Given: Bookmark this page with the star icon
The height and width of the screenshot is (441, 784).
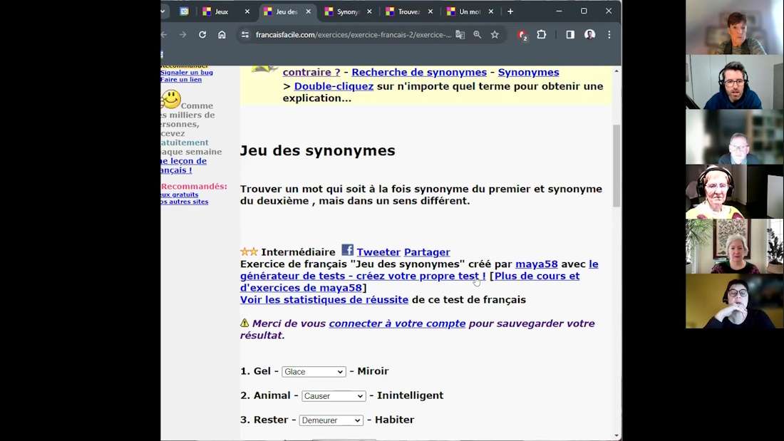Looking at the screenshot, I should [495, 34].
